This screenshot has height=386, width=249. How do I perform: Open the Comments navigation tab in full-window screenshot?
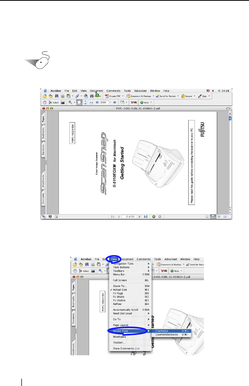click(43, 199)
